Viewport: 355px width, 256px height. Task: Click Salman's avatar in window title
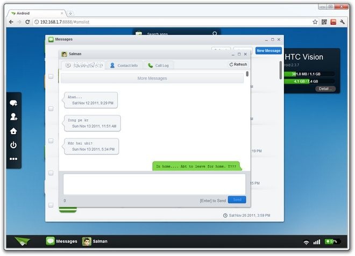65,54
